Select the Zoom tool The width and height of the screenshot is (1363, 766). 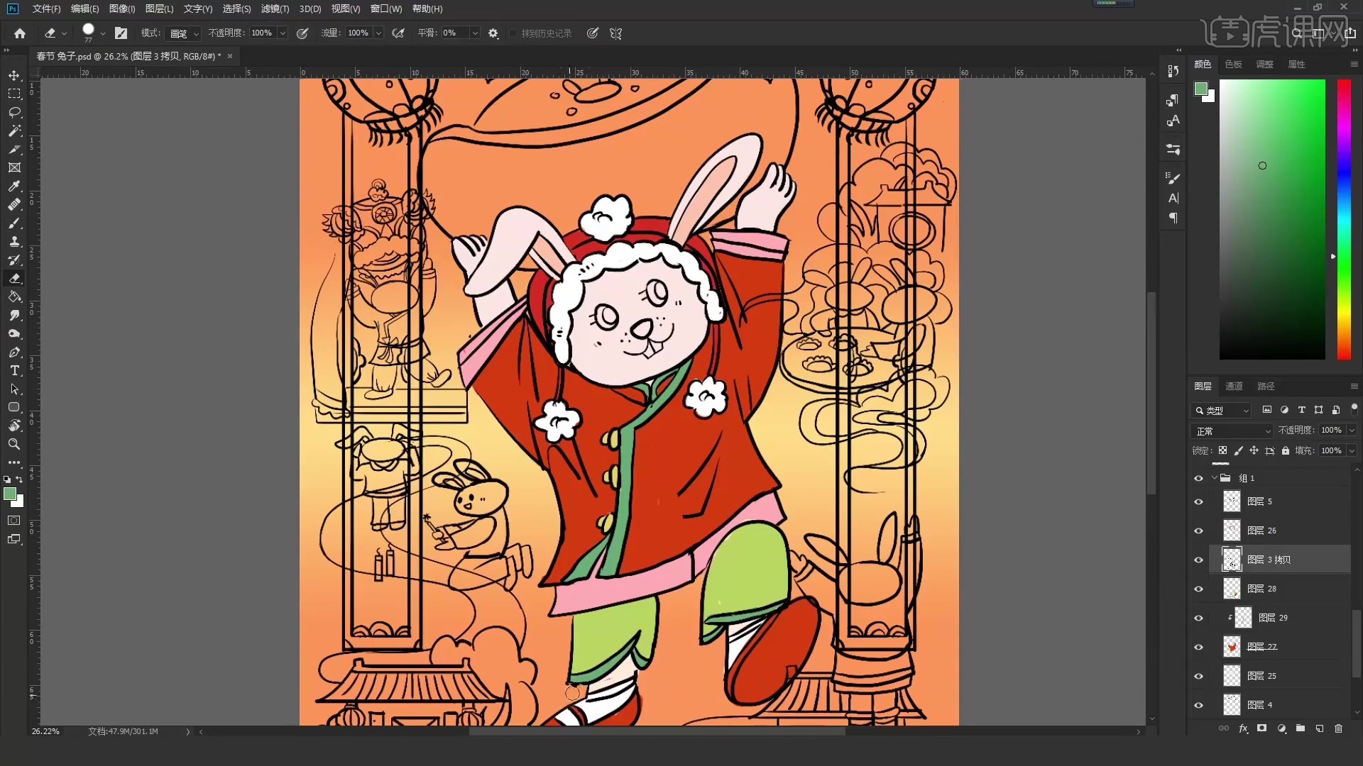tap(14, 444)
